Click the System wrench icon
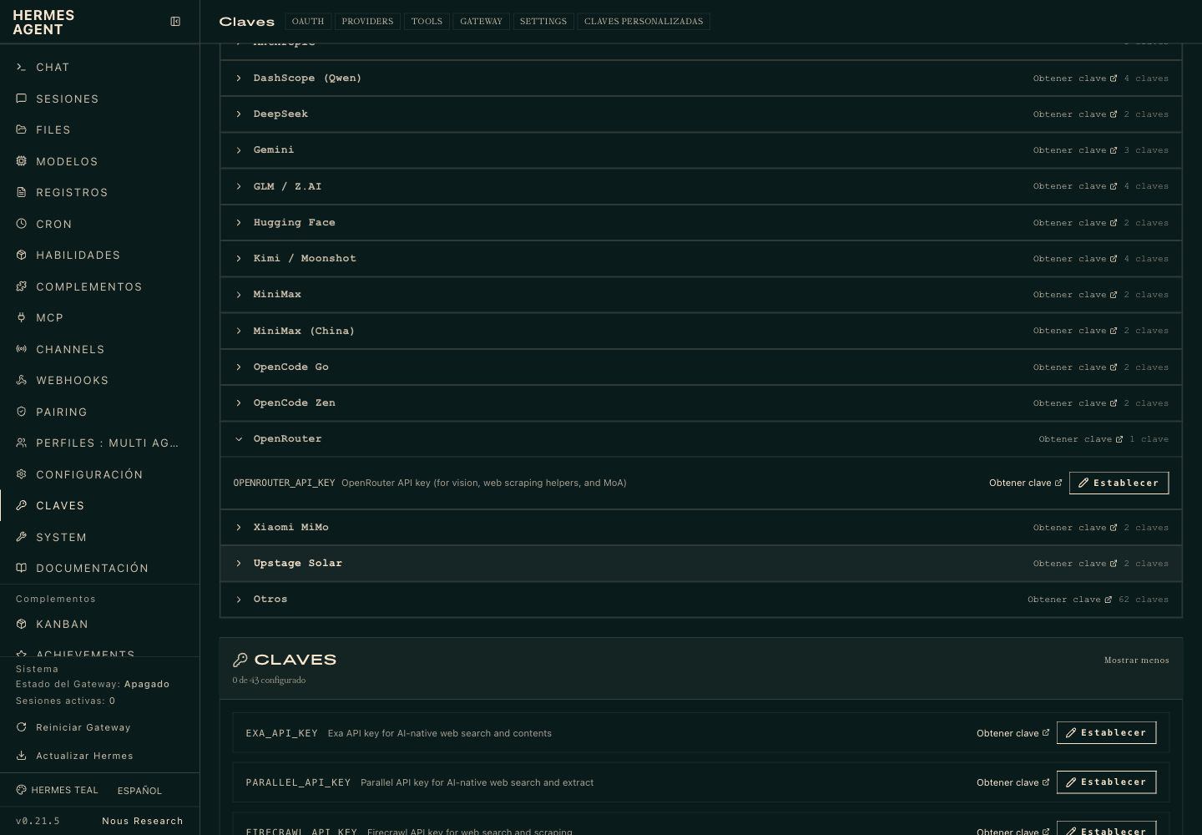This screenshot has height=835, width=1202. [x=22, y=537]
